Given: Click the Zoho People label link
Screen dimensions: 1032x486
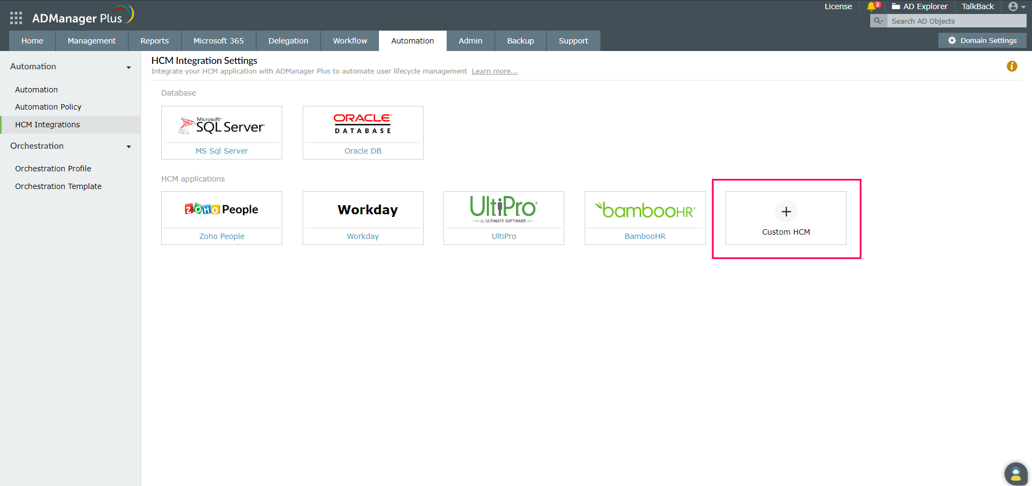Looking at the screenshot, I should 221,236.
